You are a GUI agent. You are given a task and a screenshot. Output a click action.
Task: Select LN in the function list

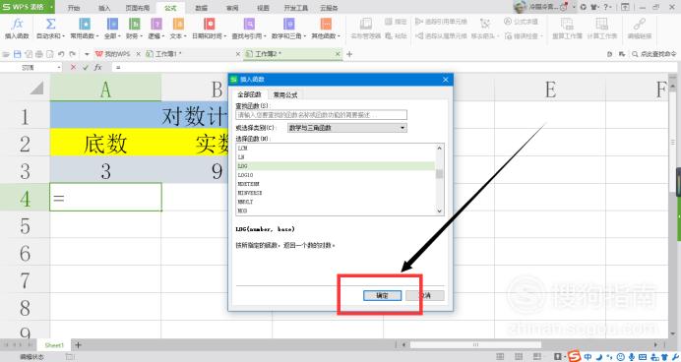(x=336, y=157)
